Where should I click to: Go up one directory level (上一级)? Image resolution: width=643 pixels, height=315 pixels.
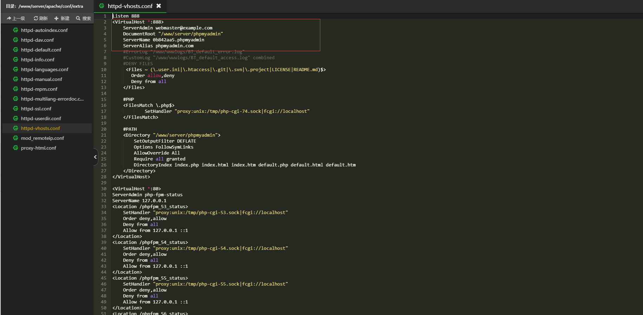(16, 18)
